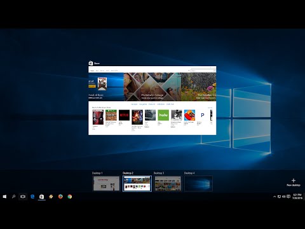
Task: Open the Minecraft app tile in Store
Action: click(x=111, y=115)
